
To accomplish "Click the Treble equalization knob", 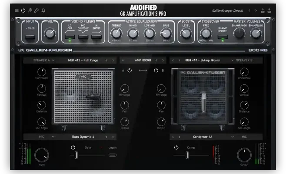I will [x=116, y=33].
